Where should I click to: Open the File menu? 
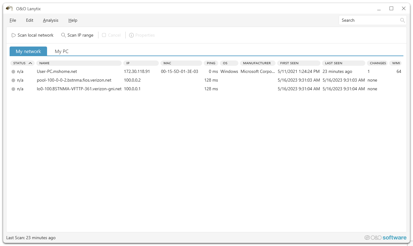click(x=13, y=20)
